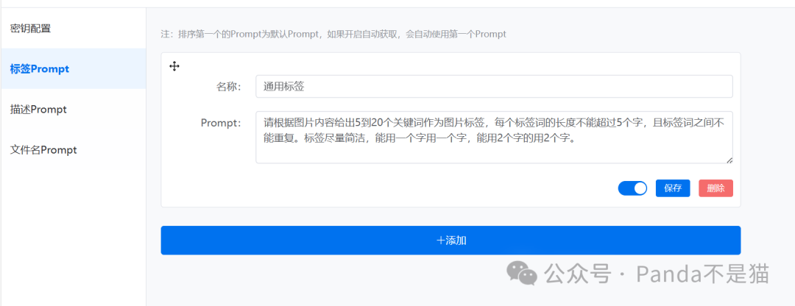This screenshot has width=795, height=306.
Task: Open the 密钥配置 menu item
Action: (73, 29)
